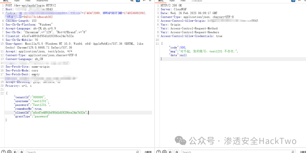
Task: Click the Host header line
Action: (x=29, y=9)
